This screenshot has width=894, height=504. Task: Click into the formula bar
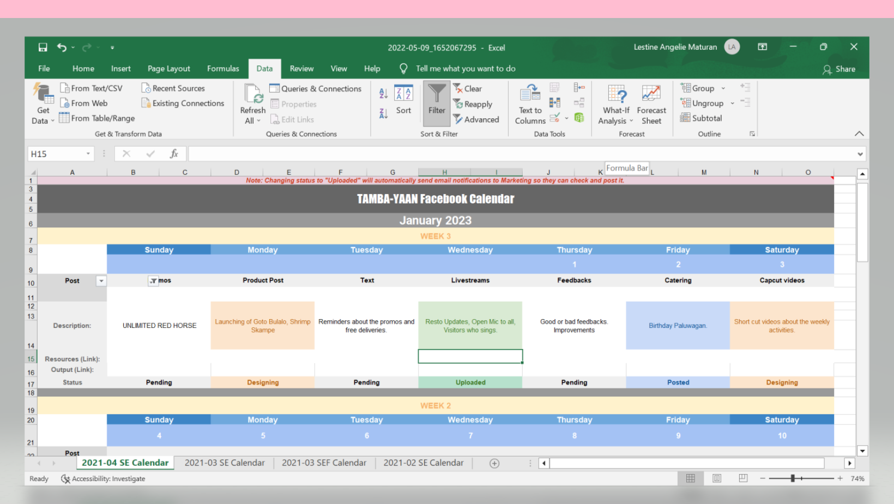[522, 154]
